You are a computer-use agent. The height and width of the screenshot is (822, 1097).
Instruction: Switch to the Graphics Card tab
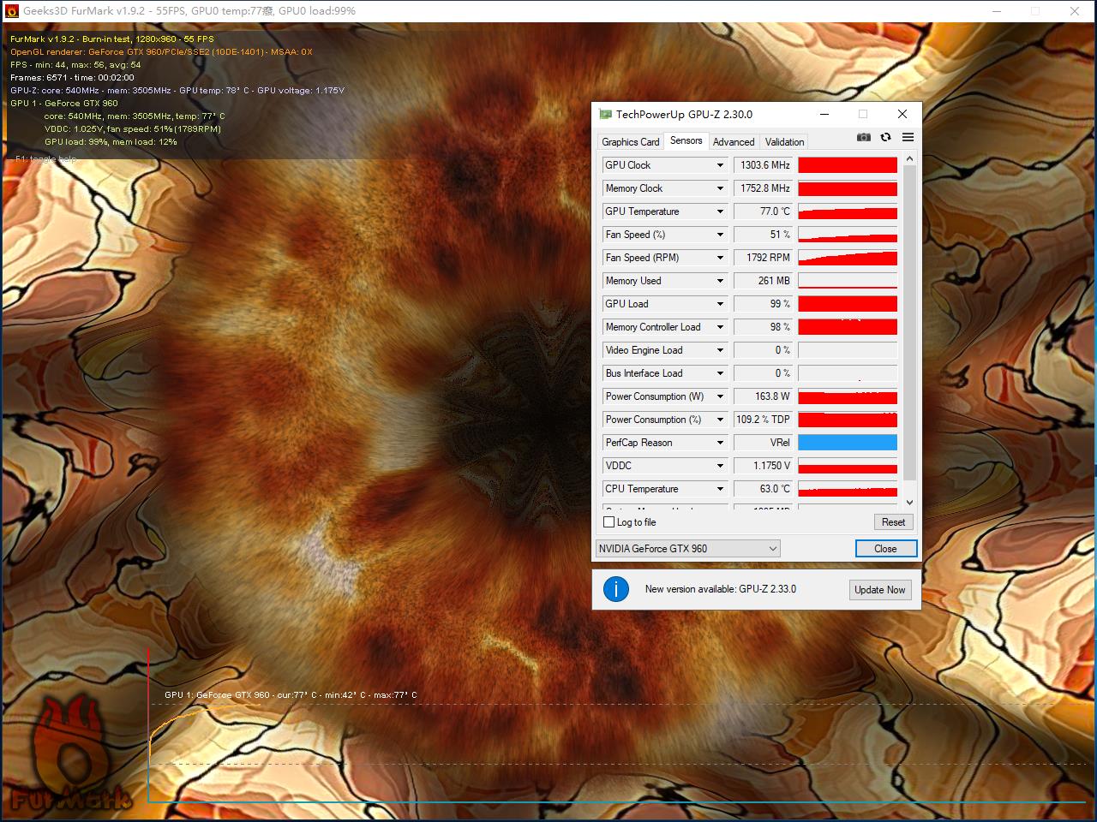point(630,141)
